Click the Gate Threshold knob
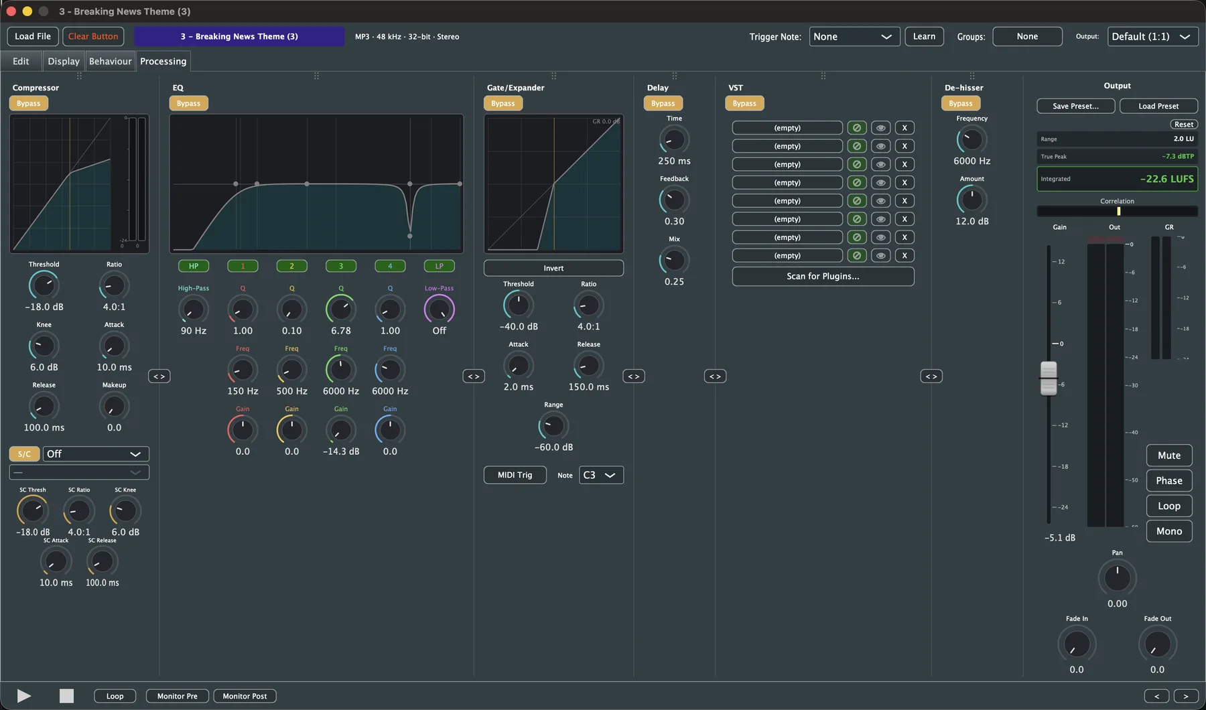This screenshot has width=1206, height=710. (x=519, y=305)
